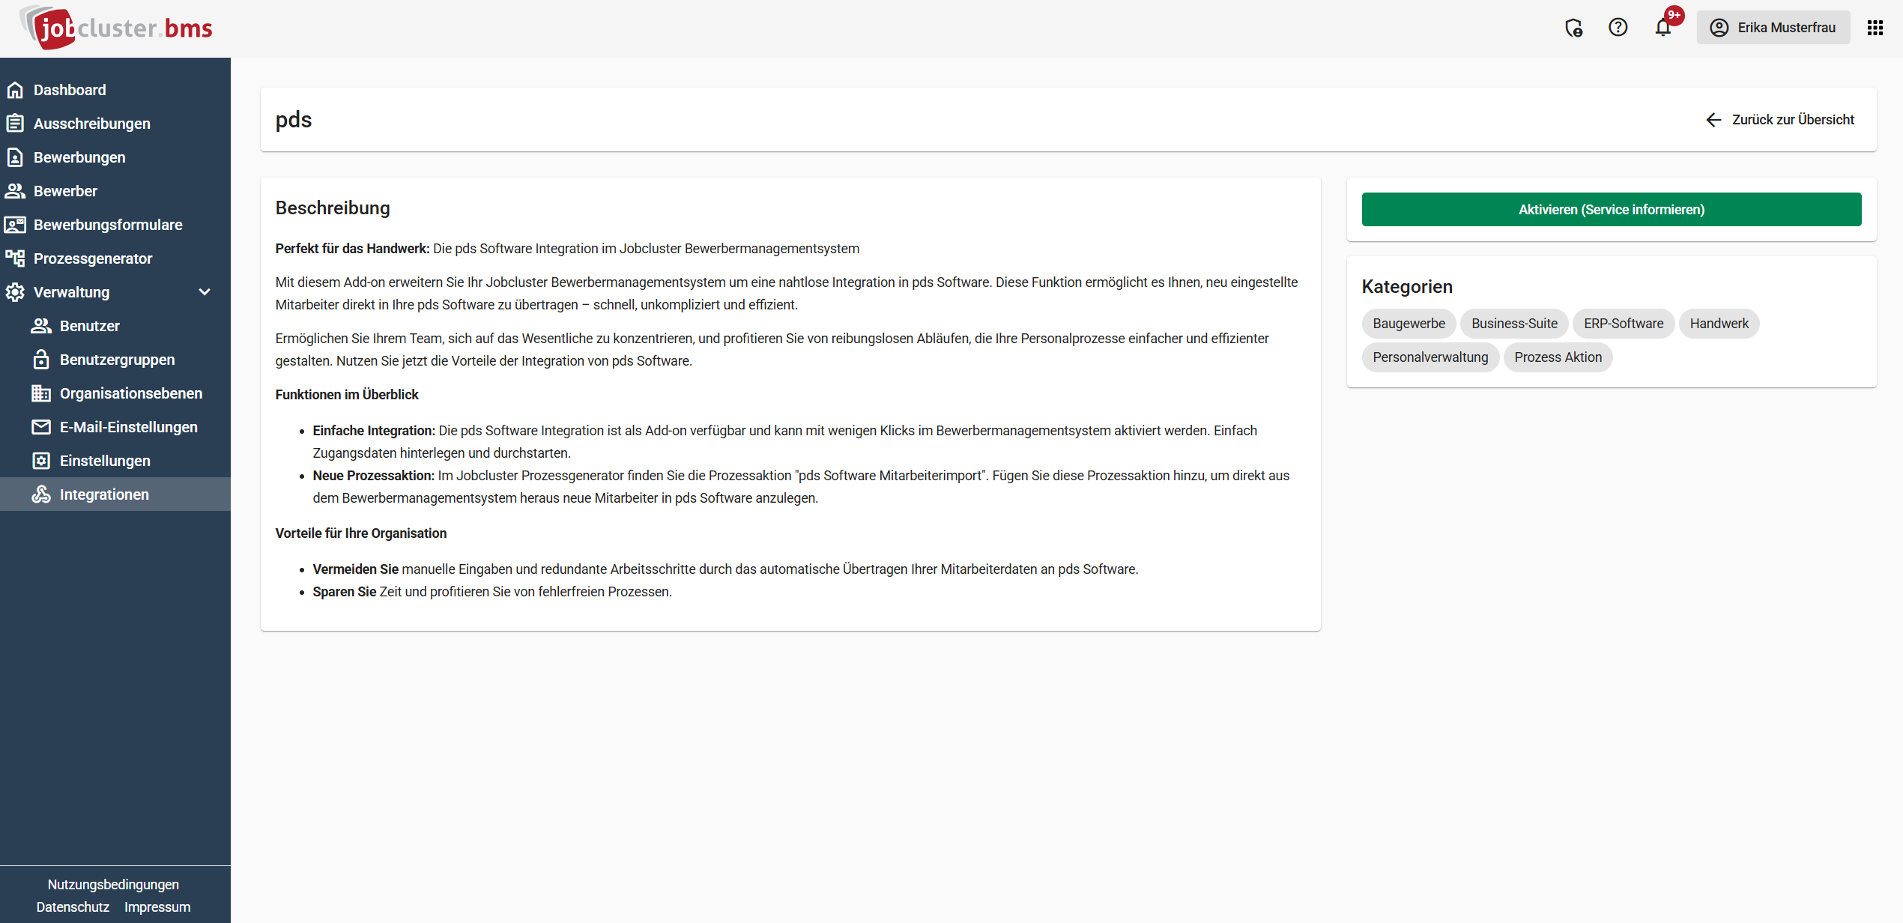
Task: Click 'Vorteile für Ihre Organisation' subheading
Action: 361,533
